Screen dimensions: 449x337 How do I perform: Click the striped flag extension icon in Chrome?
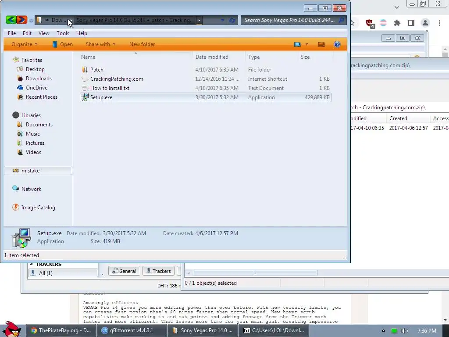383,23
